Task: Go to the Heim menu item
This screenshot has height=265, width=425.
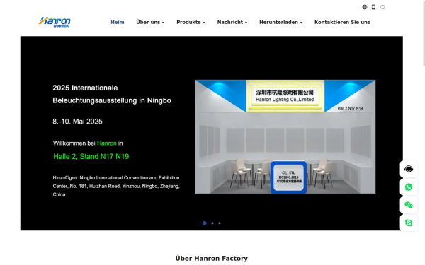Action: tap(118, 22)
